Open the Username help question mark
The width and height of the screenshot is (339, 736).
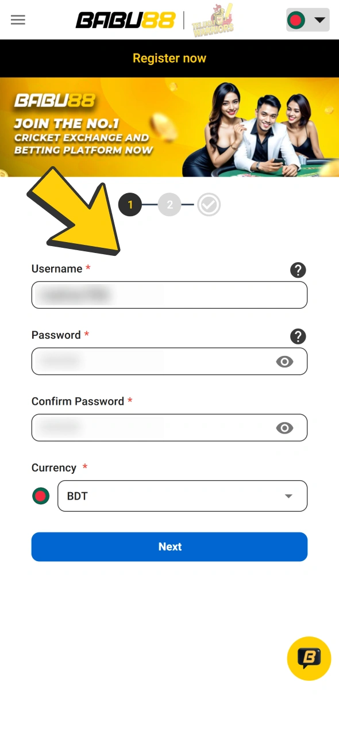tap(298, 270)
